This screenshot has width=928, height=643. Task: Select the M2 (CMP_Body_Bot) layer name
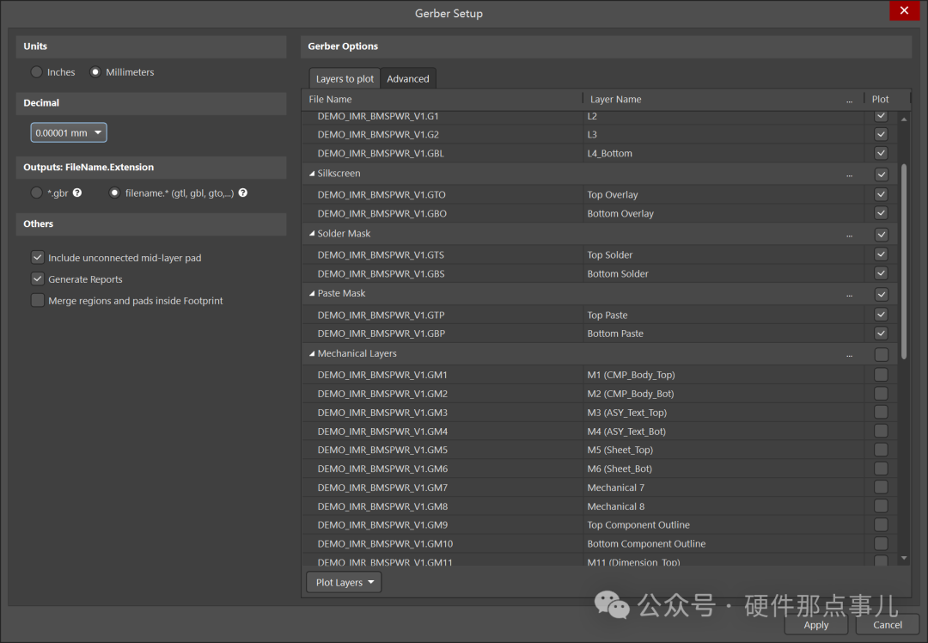tap(631, 394)
